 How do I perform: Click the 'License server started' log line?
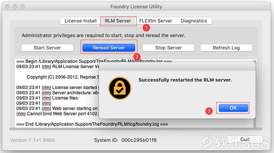[57, 88]
